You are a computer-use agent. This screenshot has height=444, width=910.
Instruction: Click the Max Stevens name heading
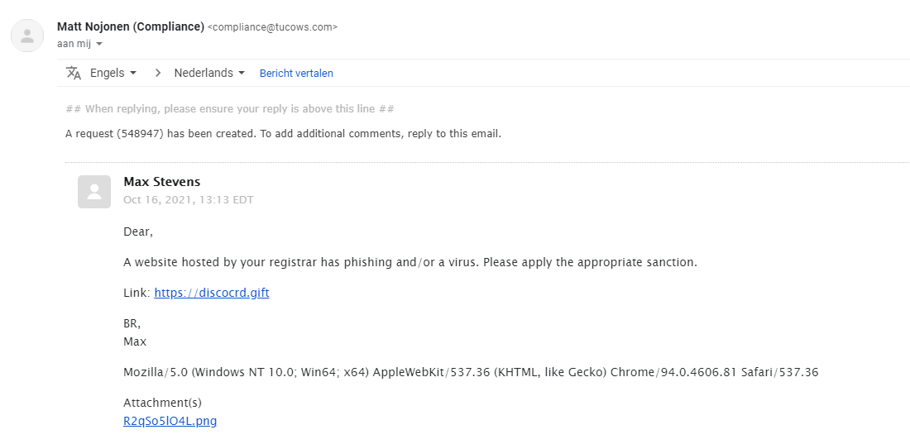[161, 182]
